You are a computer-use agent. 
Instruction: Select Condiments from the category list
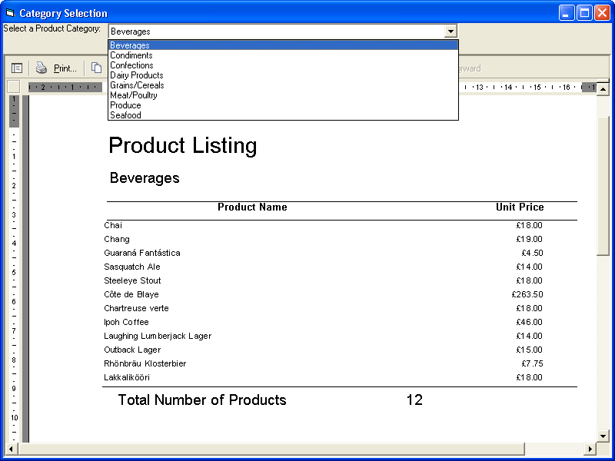point(283,55)
